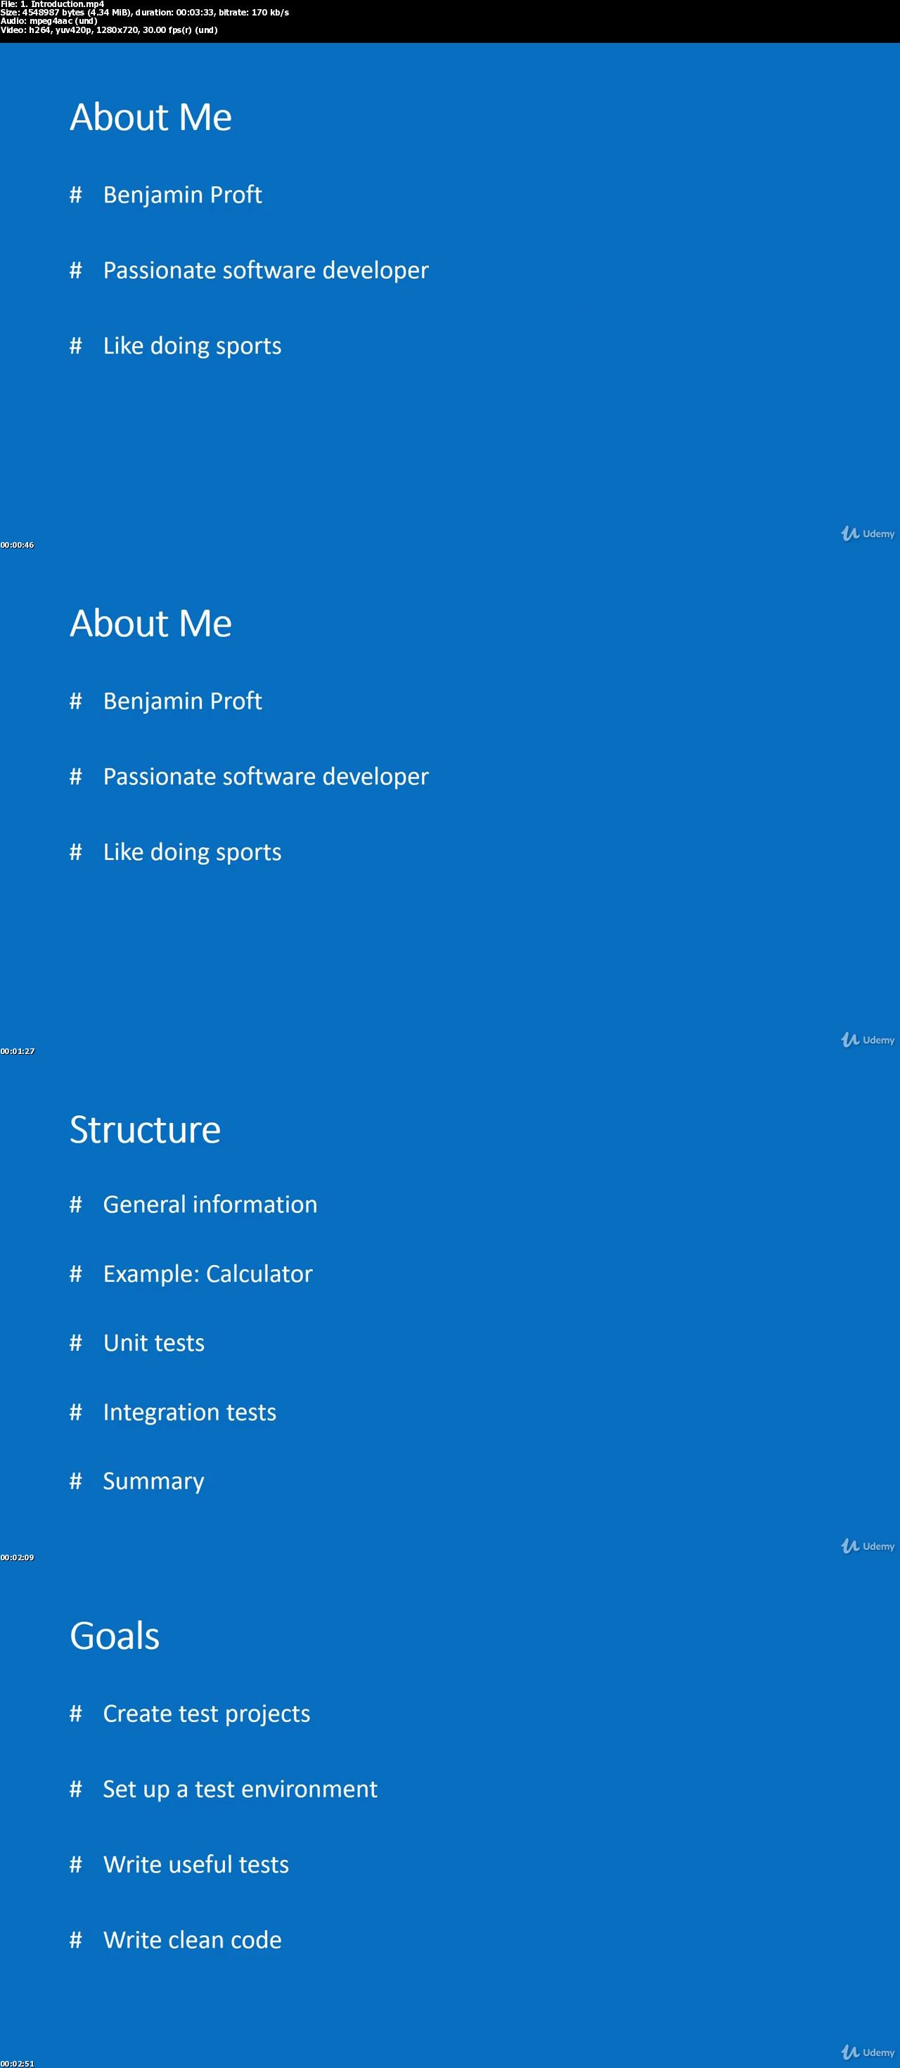Select the 'Unit tests' bullet
Screen dimensions: 900x2068
153,1343
